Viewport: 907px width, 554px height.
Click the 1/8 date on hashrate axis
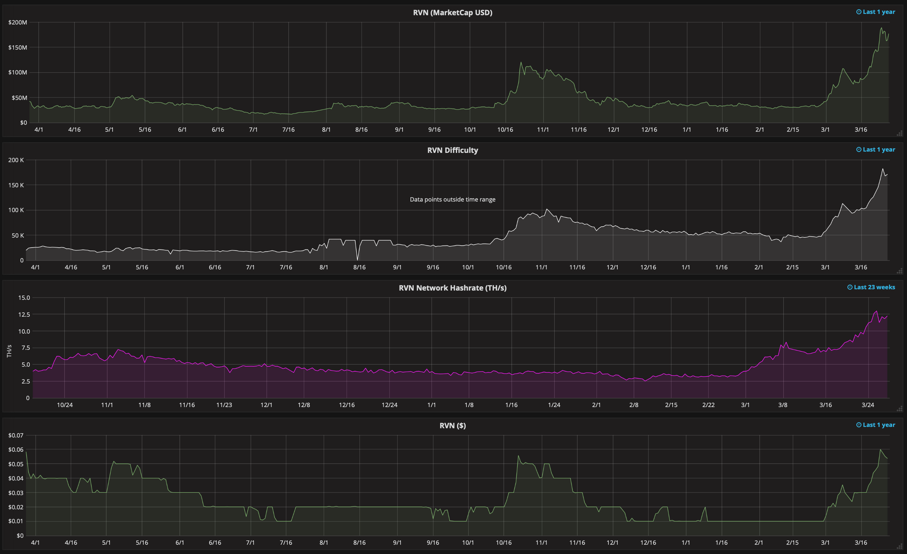469,405
